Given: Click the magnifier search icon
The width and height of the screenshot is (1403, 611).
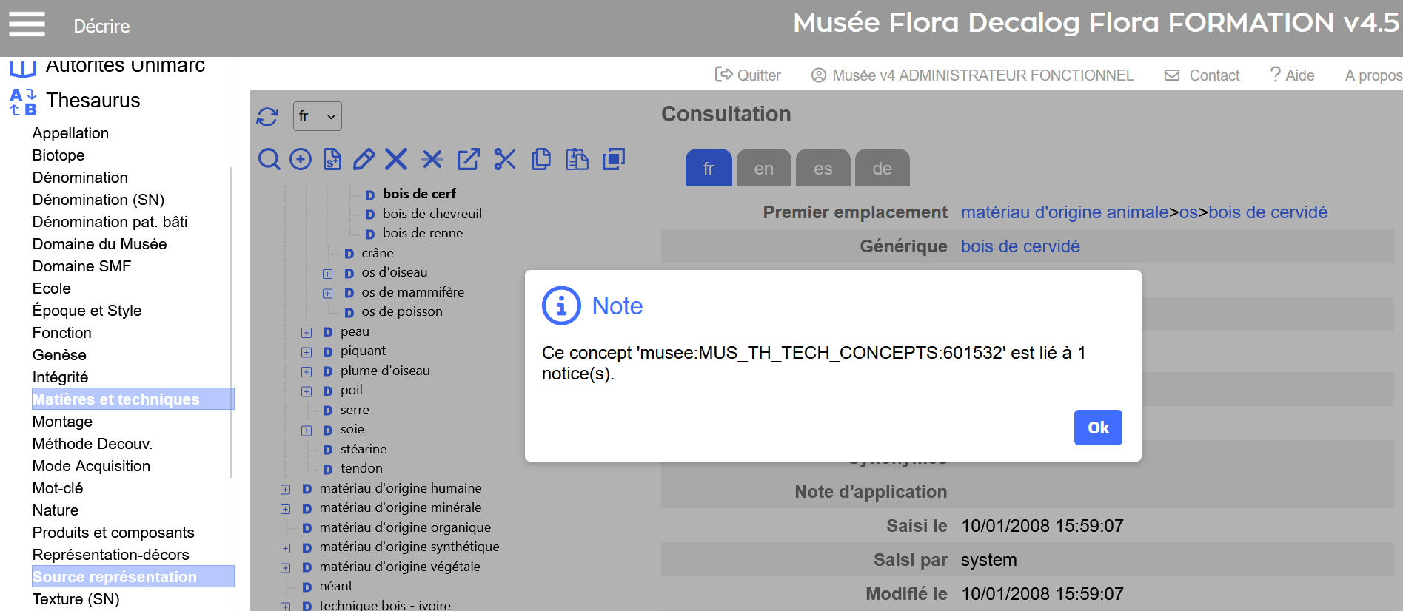Looking at the screenshot, I should 269,159.
